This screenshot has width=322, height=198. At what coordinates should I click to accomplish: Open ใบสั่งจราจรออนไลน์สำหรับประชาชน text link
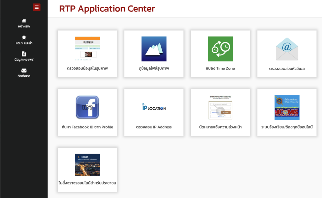[87, 183]
